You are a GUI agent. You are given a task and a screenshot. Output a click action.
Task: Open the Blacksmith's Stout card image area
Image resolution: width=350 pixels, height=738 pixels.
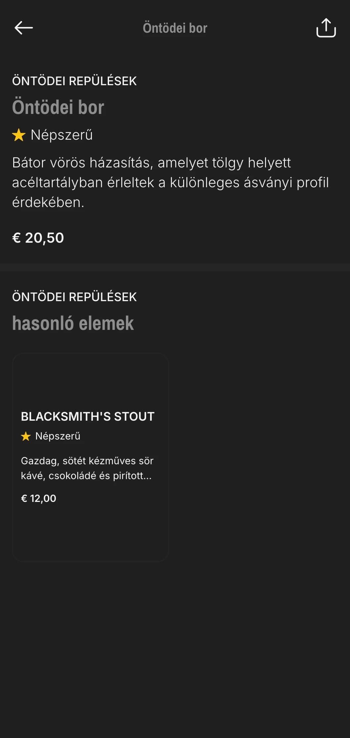[91, 380]
